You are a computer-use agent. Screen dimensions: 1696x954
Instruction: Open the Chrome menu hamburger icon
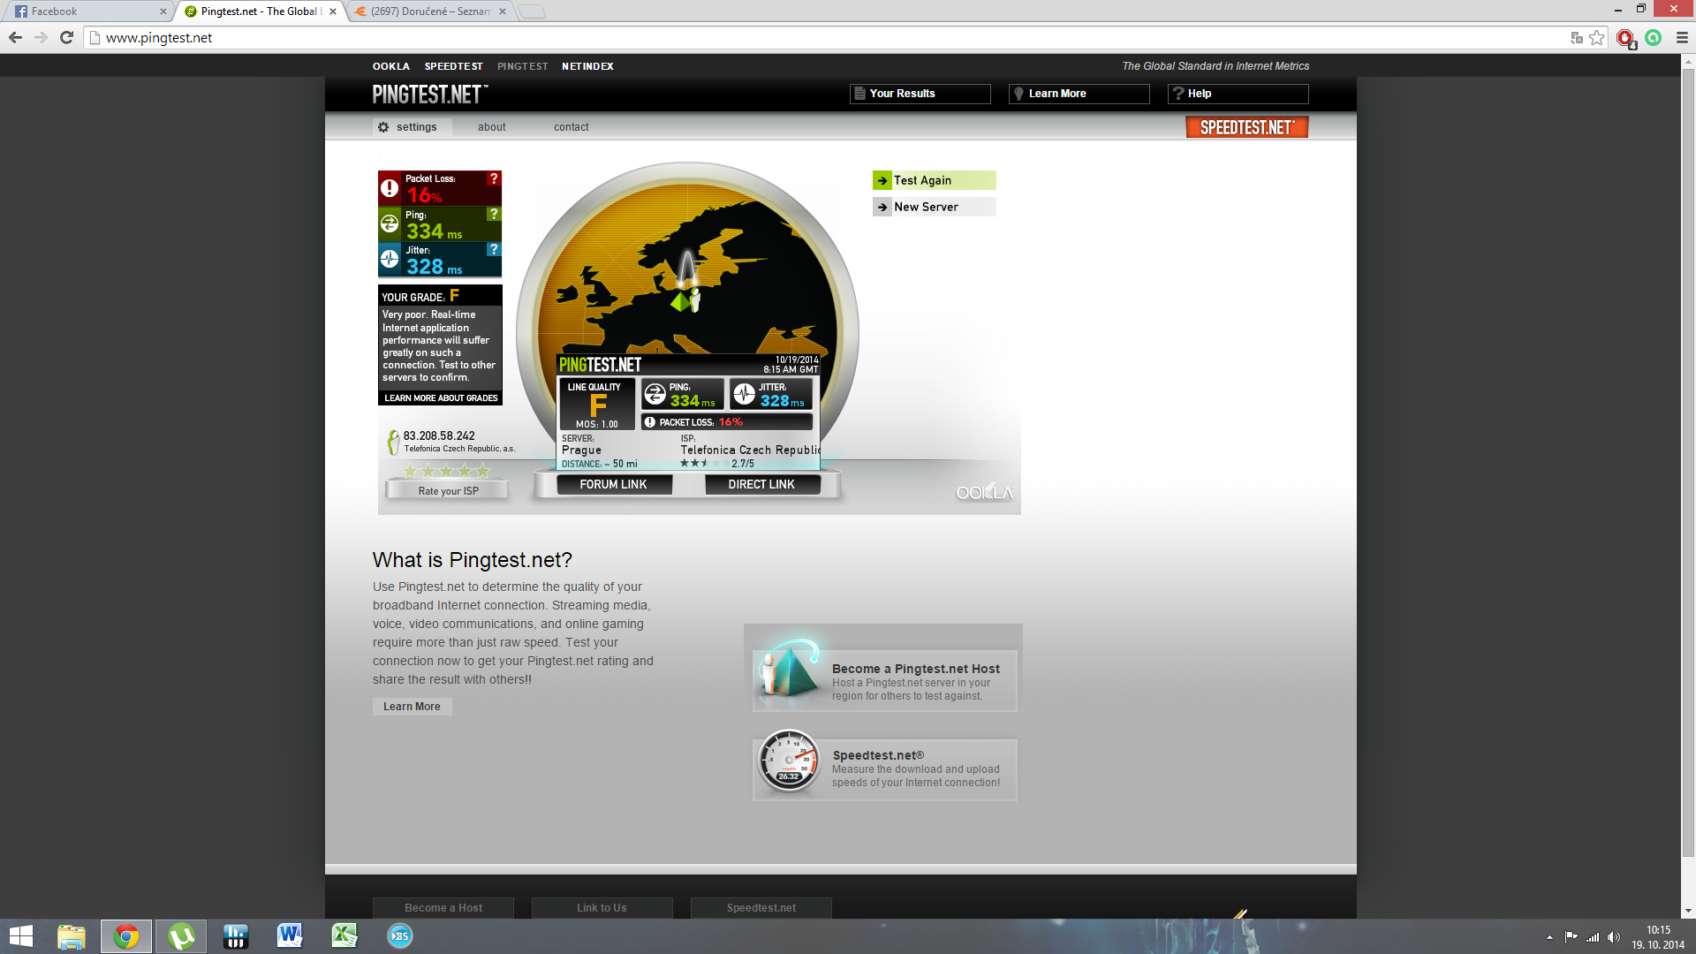point(1682,38)
